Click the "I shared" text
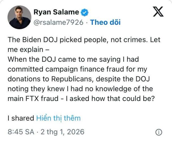172x141 pixels. (20, 118)
